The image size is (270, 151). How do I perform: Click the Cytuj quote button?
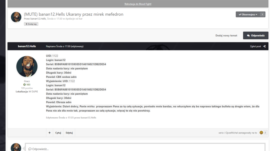58,133
